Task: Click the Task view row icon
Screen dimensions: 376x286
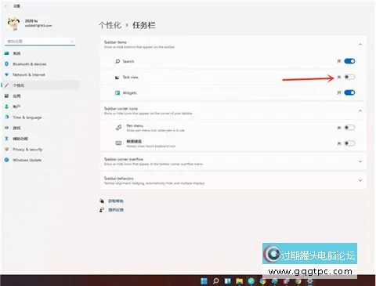Action: coord(117,78)
